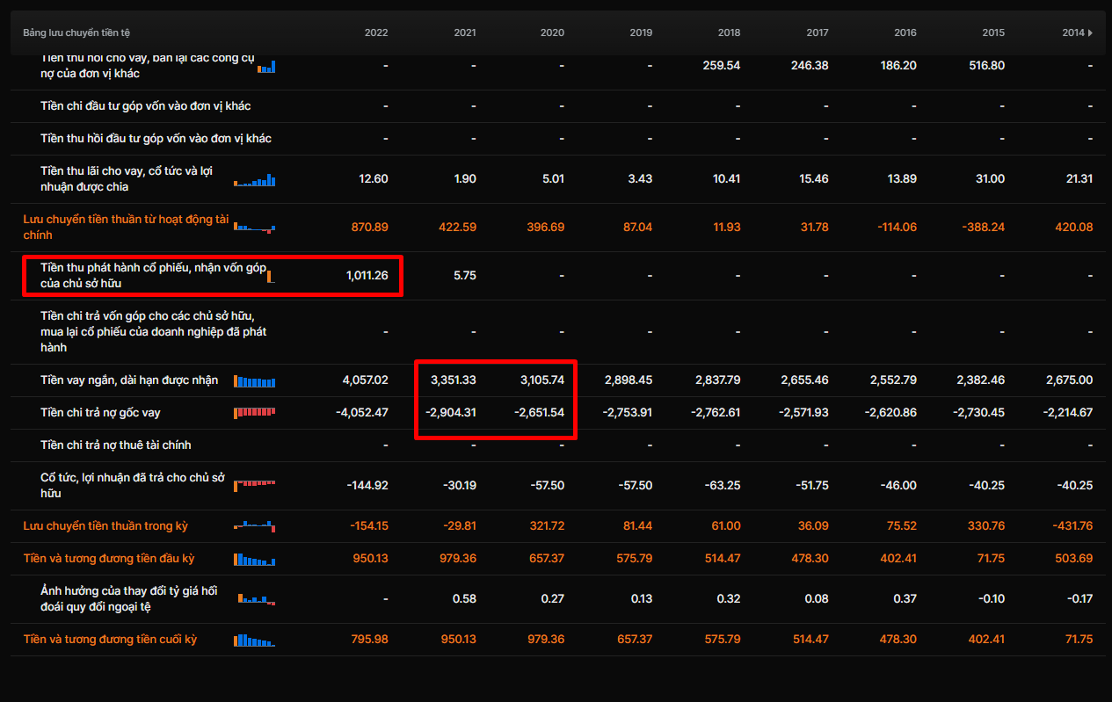Click the value -154.15 under 2022

(367, 526)
